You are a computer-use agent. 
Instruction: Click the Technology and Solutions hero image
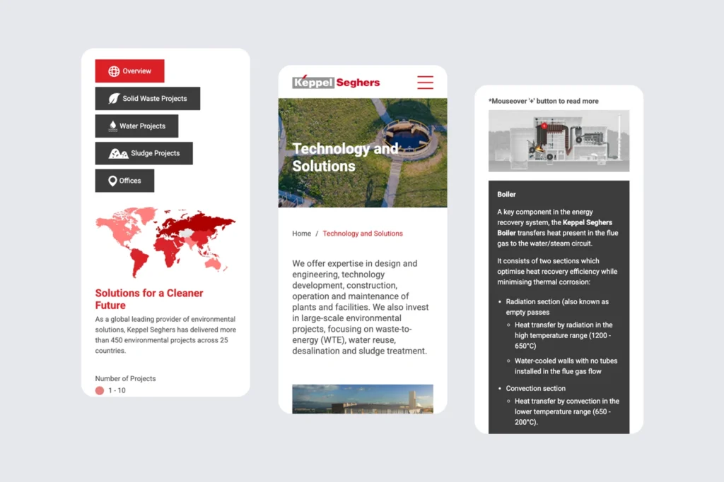click(362, 152)
